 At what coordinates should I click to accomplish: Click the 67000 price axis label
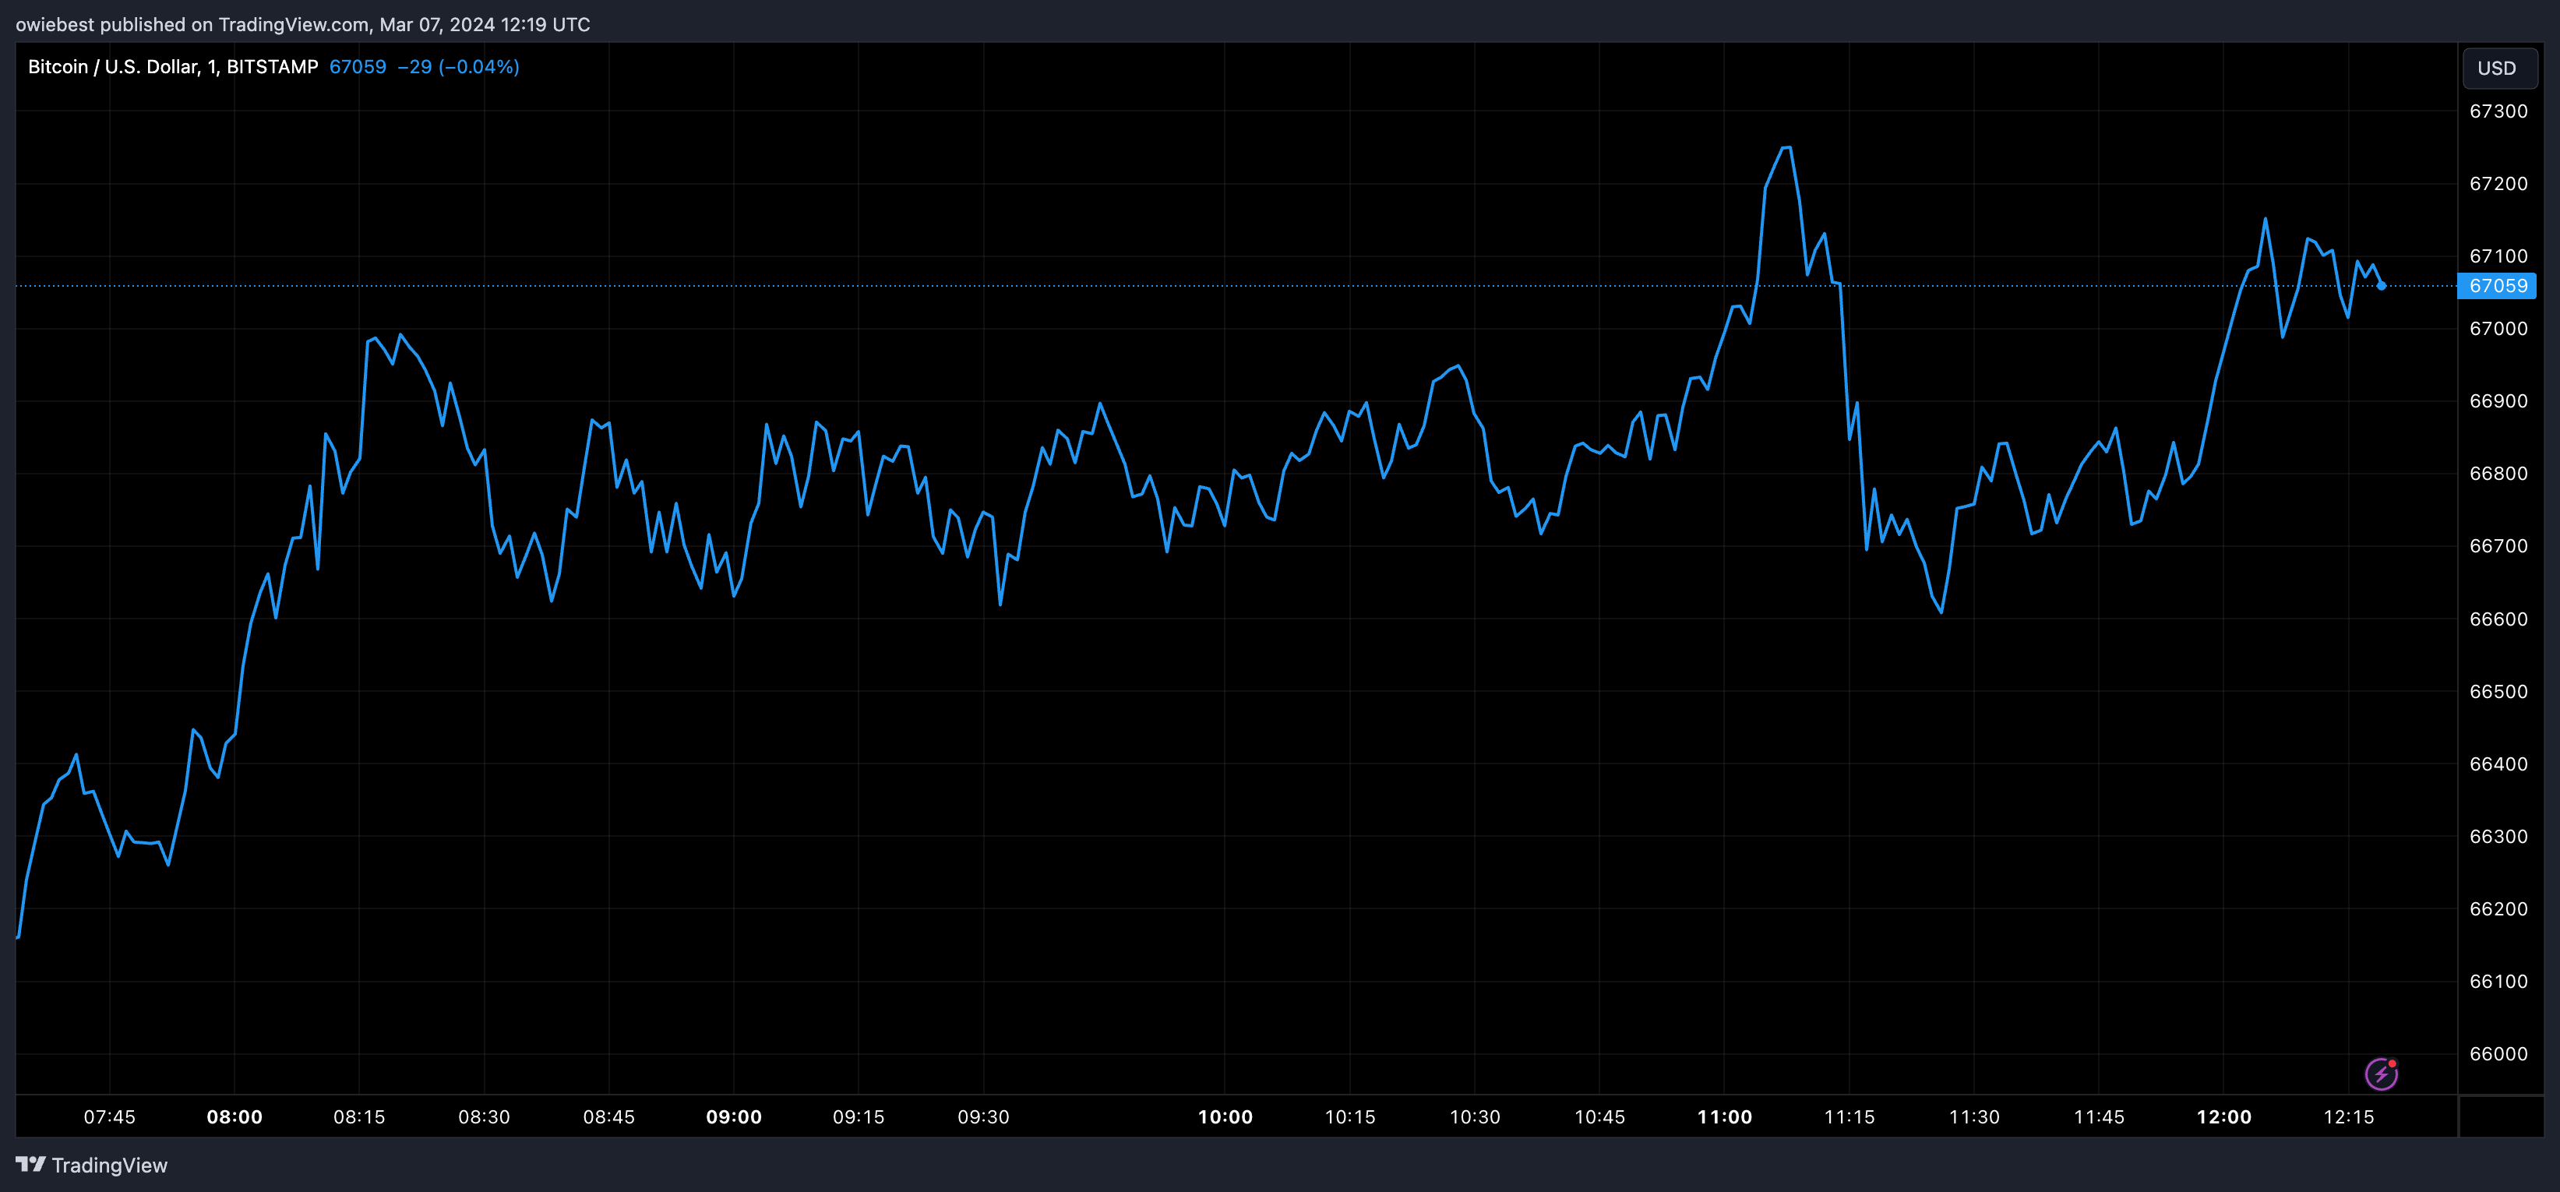tap(2498, 329)
